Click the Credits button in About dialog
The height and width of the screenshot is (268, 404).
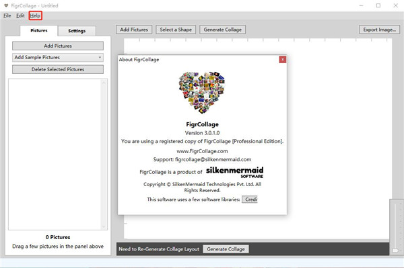pyautogui.click(x=250, y=199)
